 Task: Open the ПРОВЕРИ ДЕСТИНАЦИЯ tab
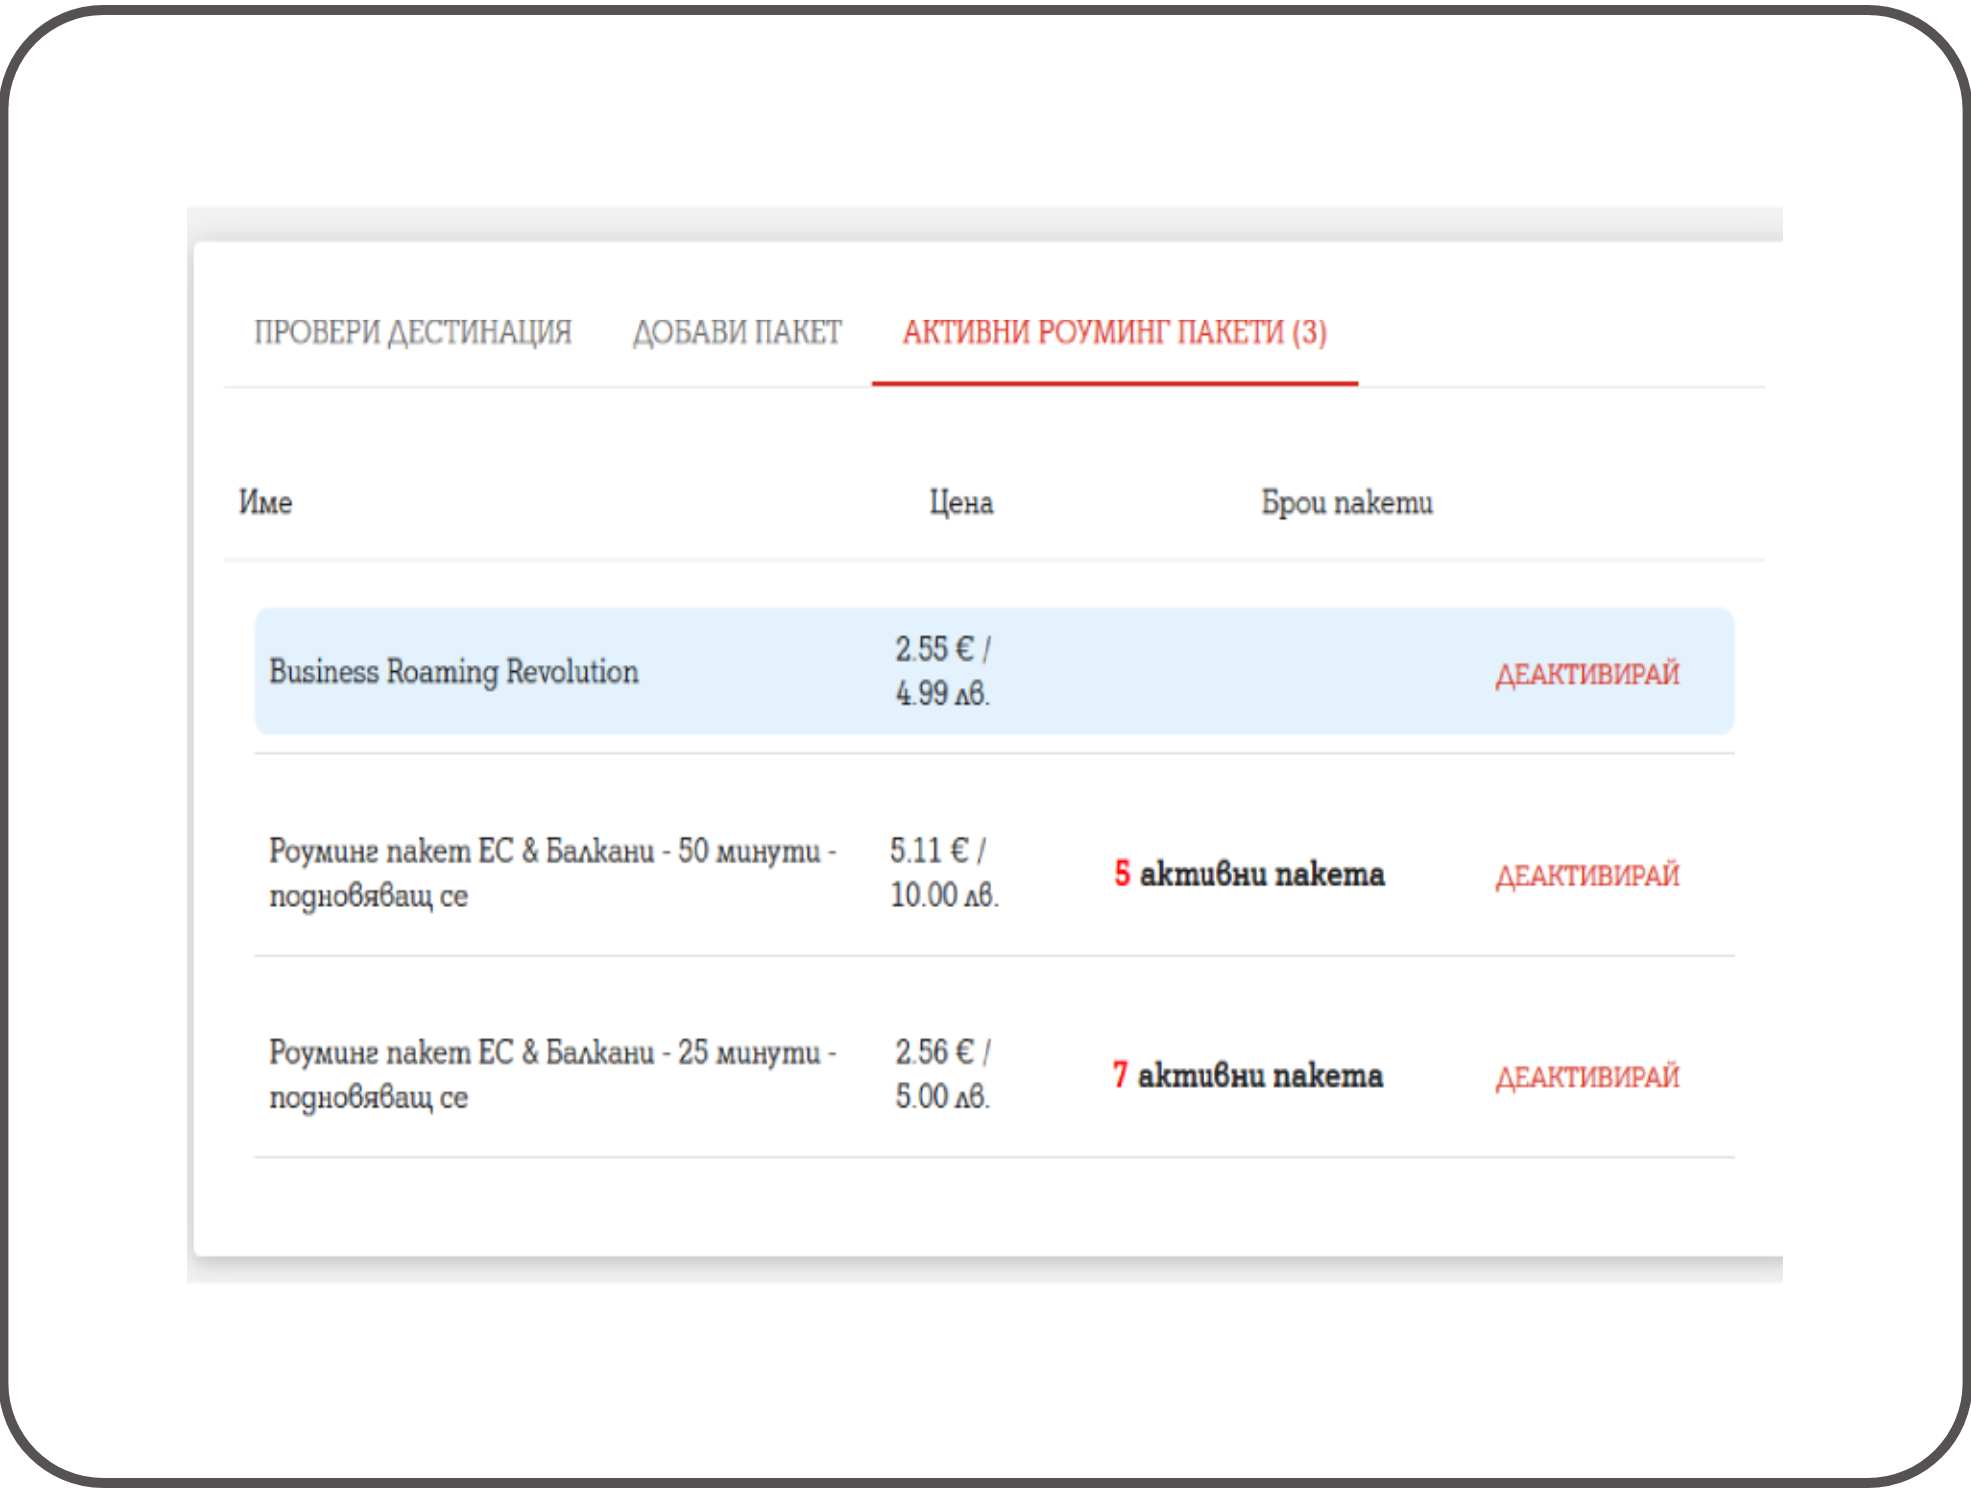pos(413,332)
